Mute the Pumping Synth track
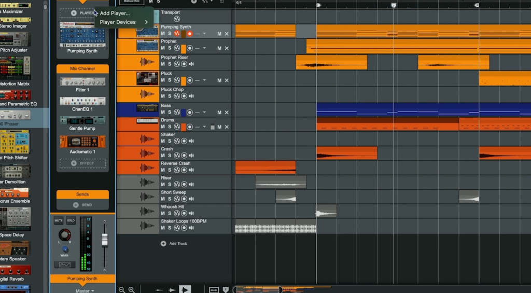The image size is (531, 293). [163, 34]
